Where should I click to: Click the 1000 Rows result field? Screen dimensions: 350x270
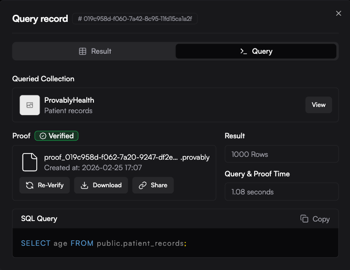point(281,154)
